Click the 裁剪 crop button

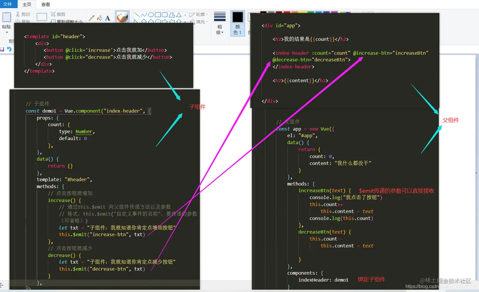[58, 14]
